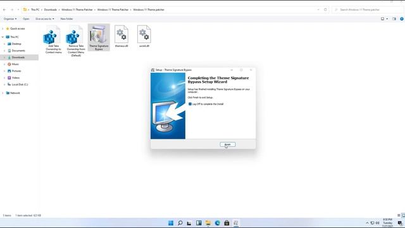Switch to large icons view in status bar
Viewport: 405px width, 228px height.
tap(403, 215)
